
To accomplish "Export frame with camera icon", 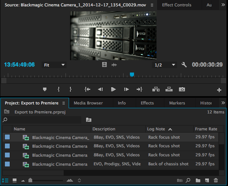I will 182,89.
